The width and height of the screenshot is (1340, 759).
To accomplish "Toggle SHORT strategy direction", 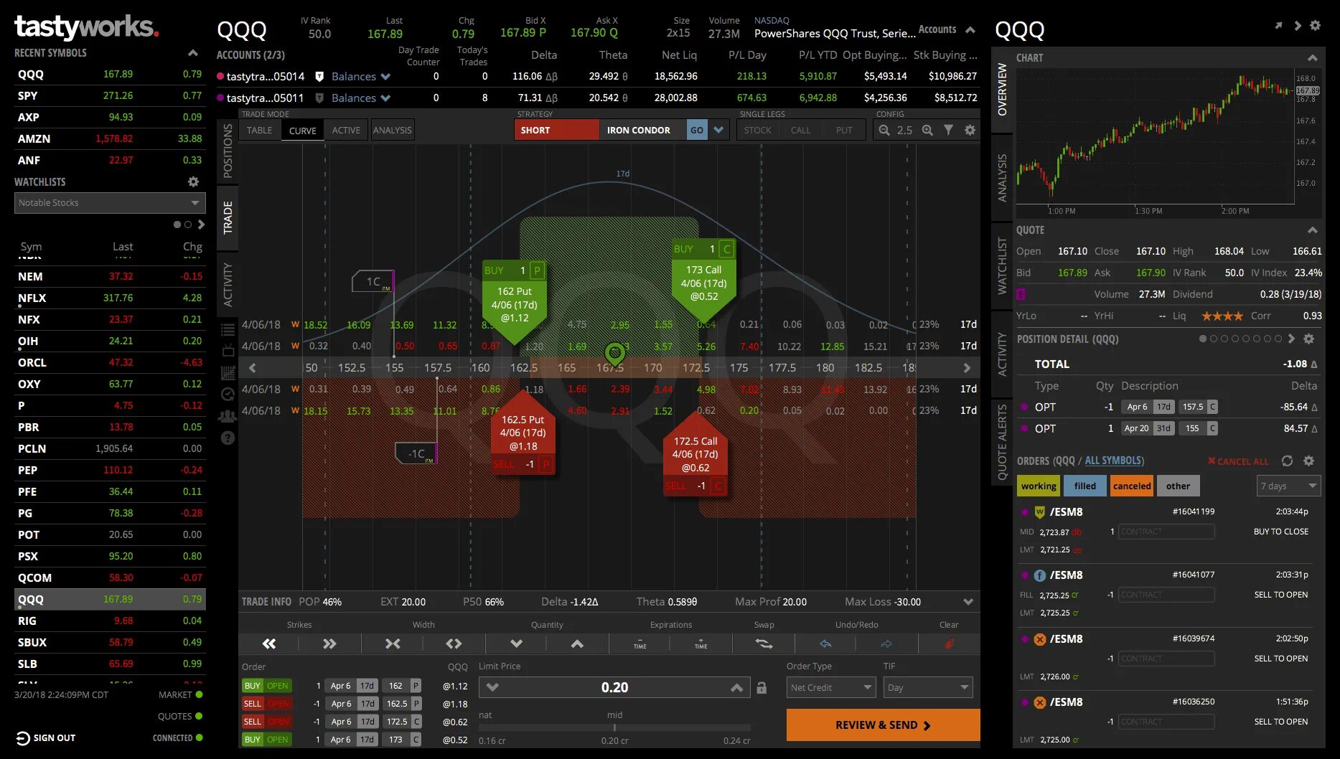I will [556, 130].
